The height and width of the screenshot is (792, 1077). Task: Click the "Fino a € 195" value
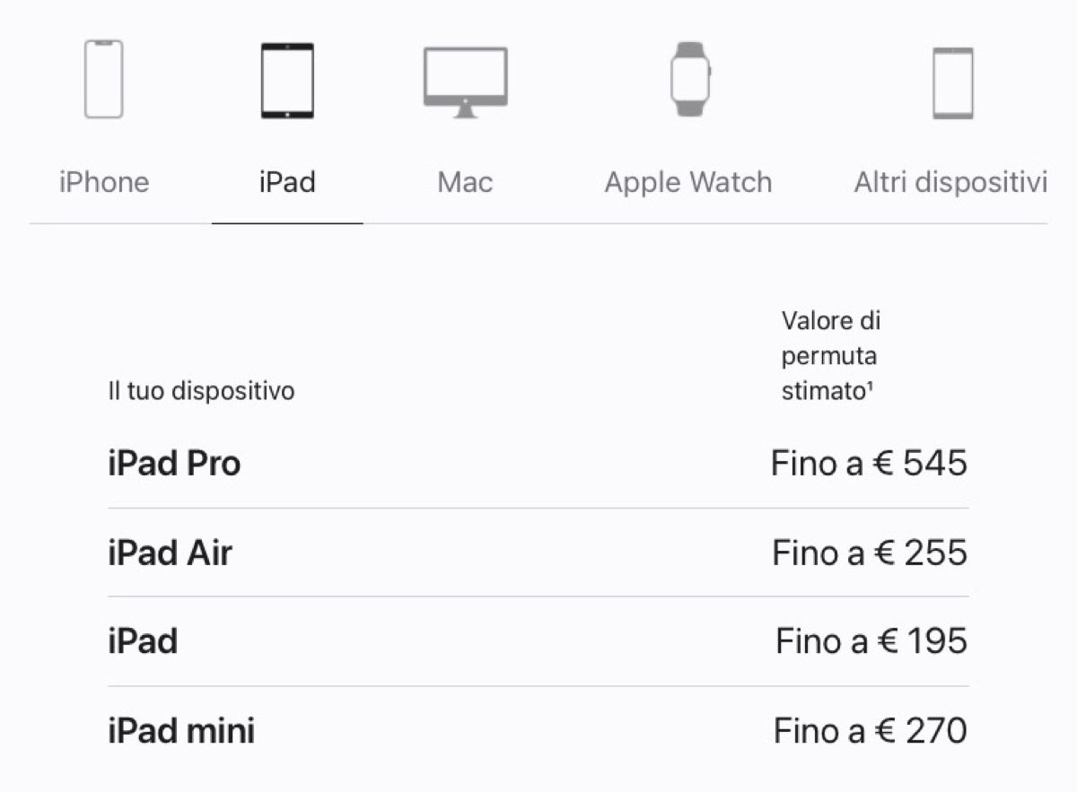[x=871, y=641]
